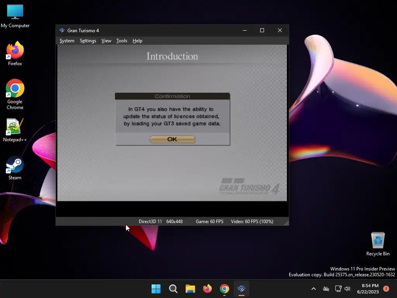Screen dimensions: 397x298
Task: Open the Help menu
Action: [137, 41]
